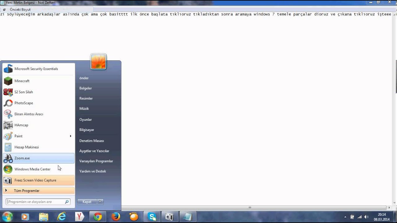This screenshot has width=397, height=223.
Task: Open Bilgisayar from the Start menu
Action: click(x=87, y=130)
